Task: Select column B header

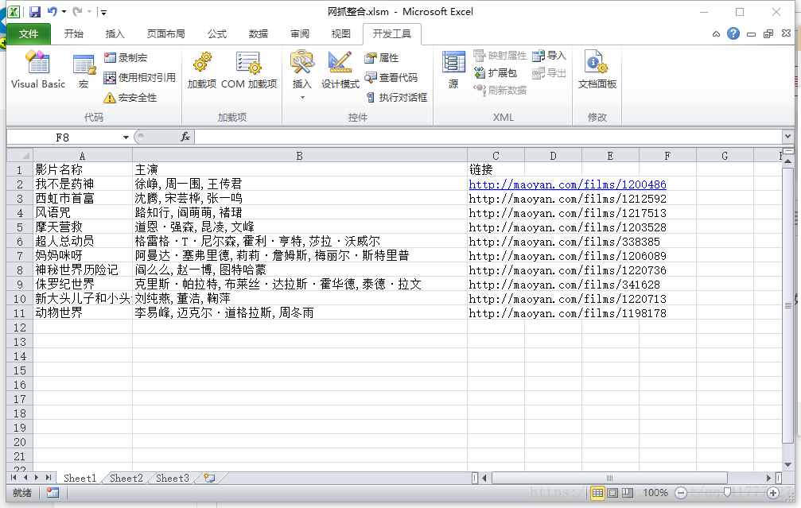Action: pyautogui.click(x=300, y=156)
